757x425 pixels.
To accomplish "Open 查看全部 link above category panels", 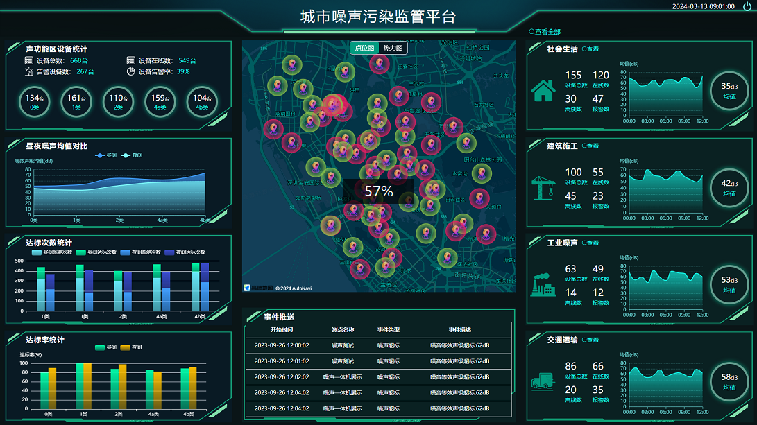I will pos(545,32).
